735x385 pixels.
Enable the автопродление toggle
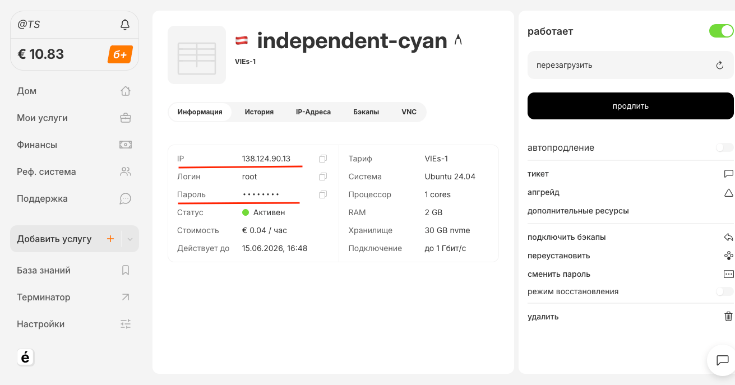tap(724, 147)
